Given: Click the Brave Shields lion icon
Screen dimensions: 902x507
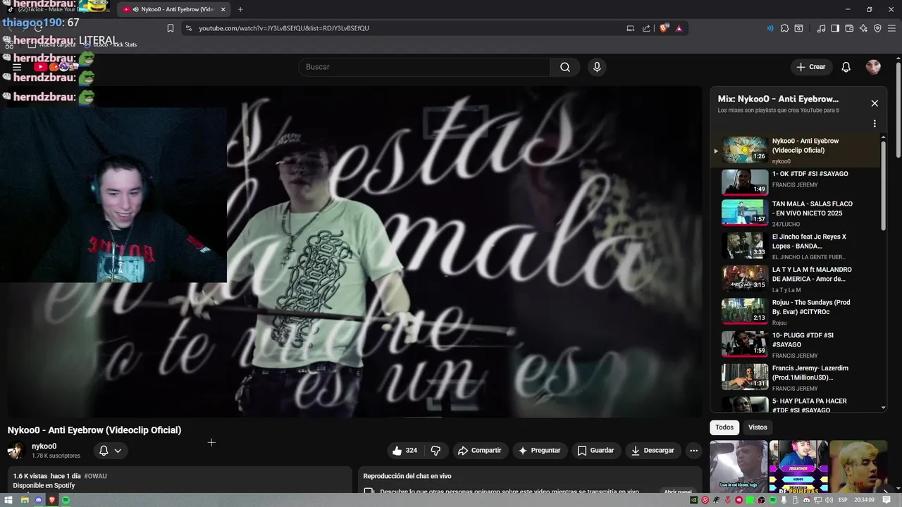Looking at the screenshot, I should [x=663, y=28].
